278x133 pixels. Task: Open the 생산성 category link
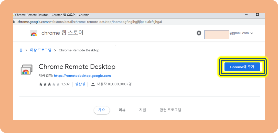[80, 84]
